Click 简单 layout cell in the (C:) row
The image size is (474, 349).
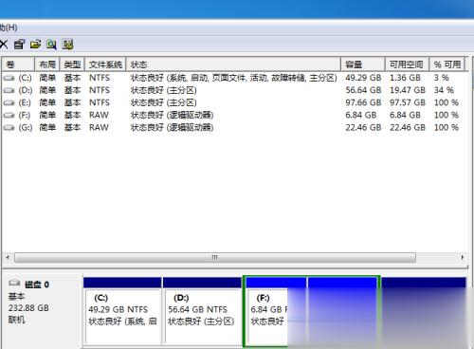pos(47,78)
